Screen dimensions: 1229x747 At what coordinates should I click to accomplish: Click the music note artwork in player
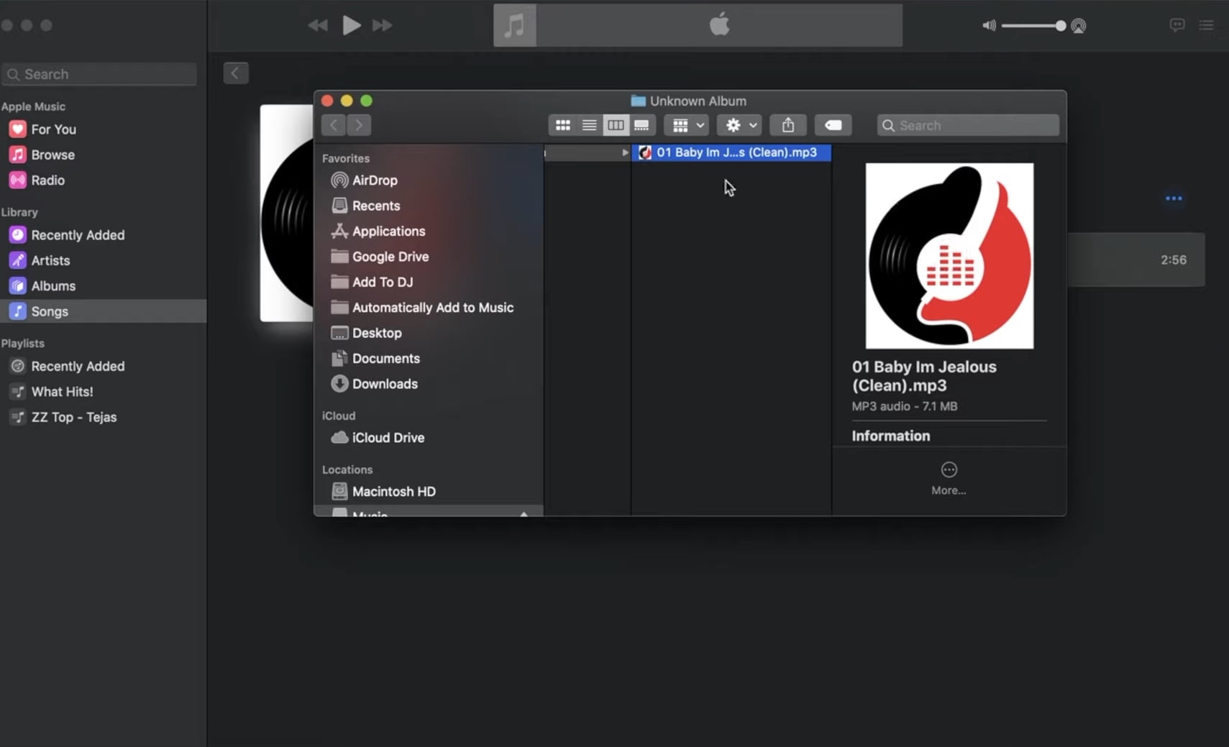pyautogui.click(x=515, y=26)
